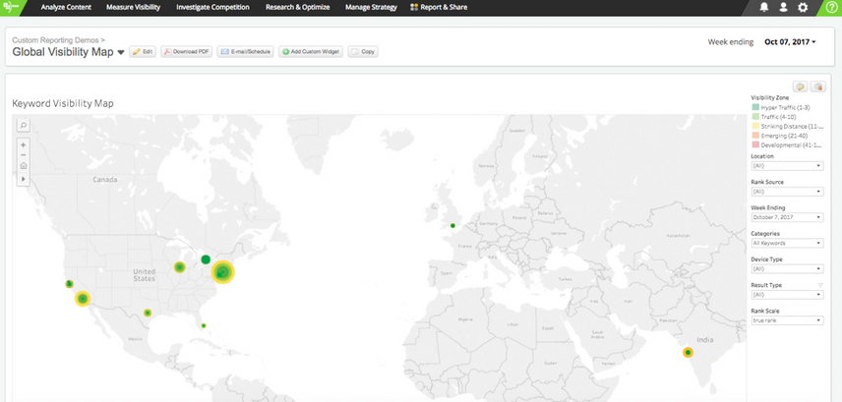
Task: Click the Copy button
Action: [x=363, y=52]
